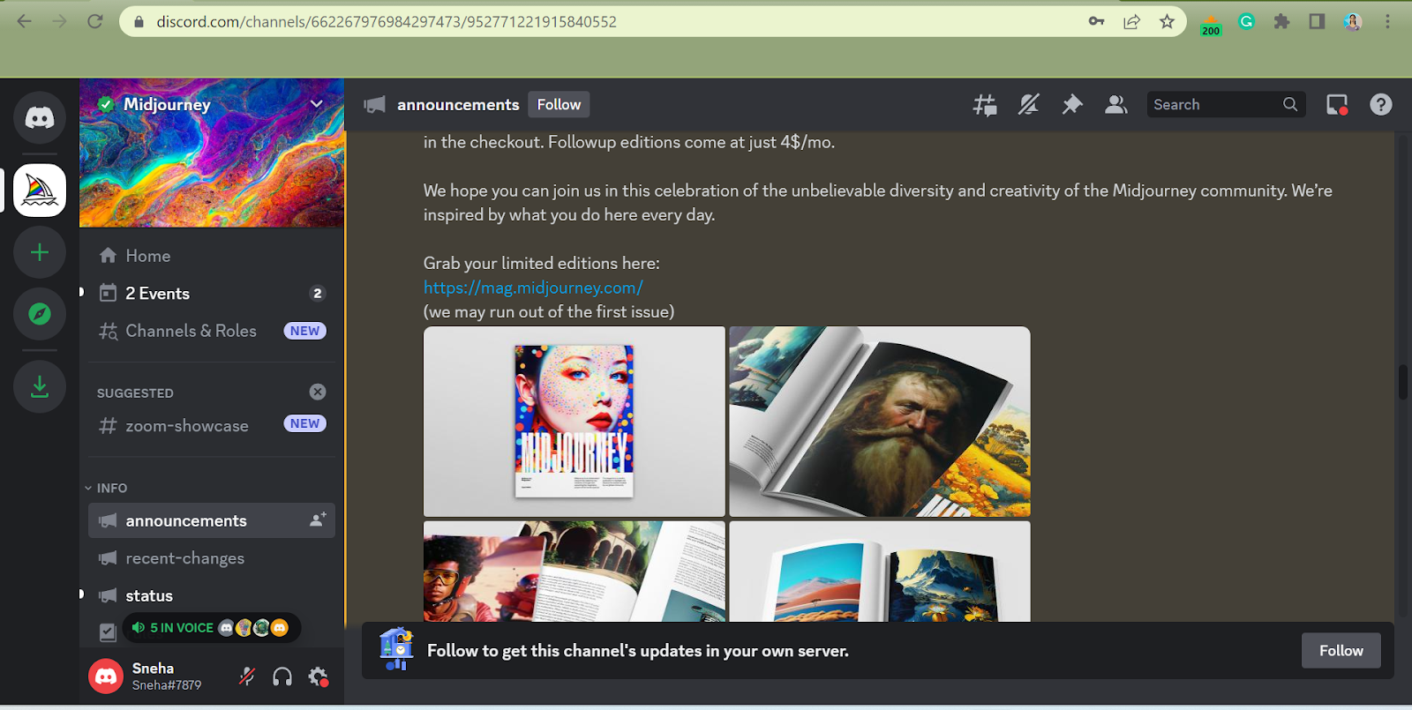This screenshot has width=1412, height=710.
Task: Click the browser forward arrow
Action: point(60,21)
